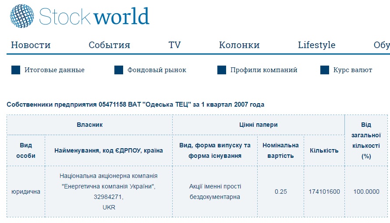The height and width of the screenshot is (223, 390).
Task: Click the blue square beside Фондовый рынок
Action: point(119,70)
